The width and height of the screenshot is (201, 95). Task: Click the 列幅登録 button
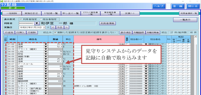point(139,32)
